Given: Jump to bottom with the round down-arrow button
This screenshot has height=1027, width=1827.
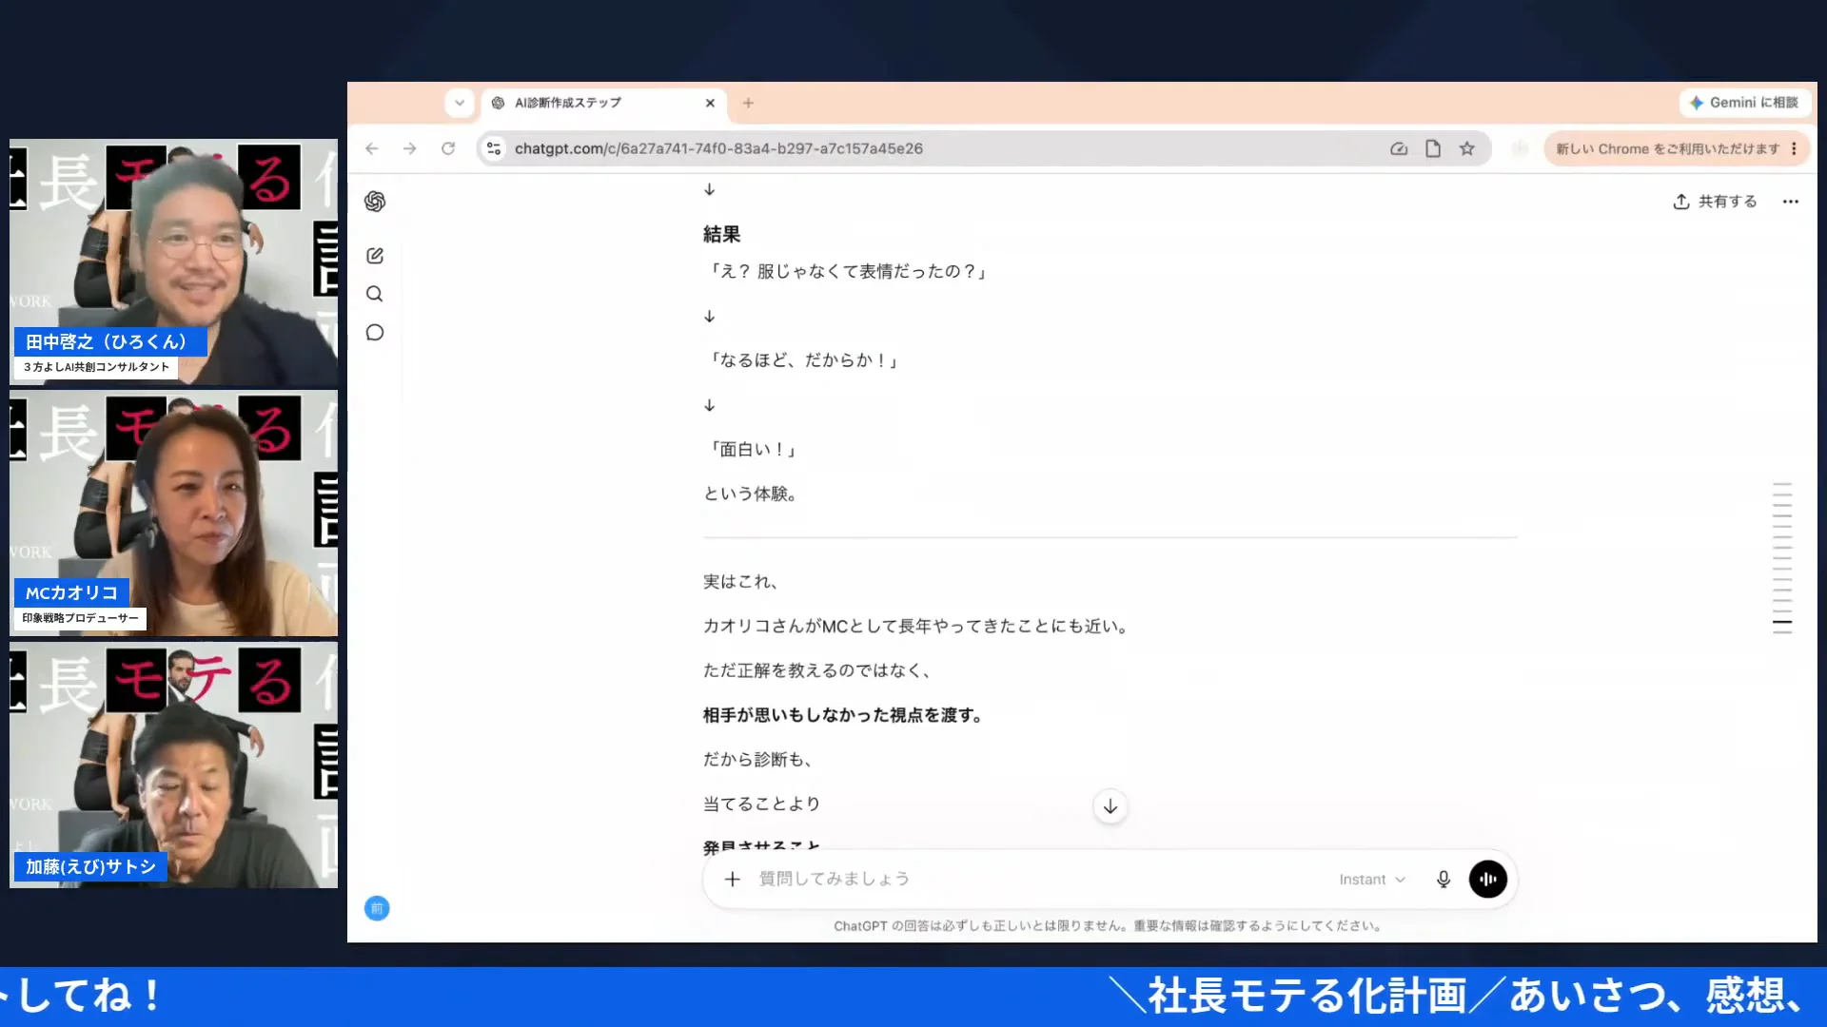Looking at the screenshot, I should [x=1110, y=806].
